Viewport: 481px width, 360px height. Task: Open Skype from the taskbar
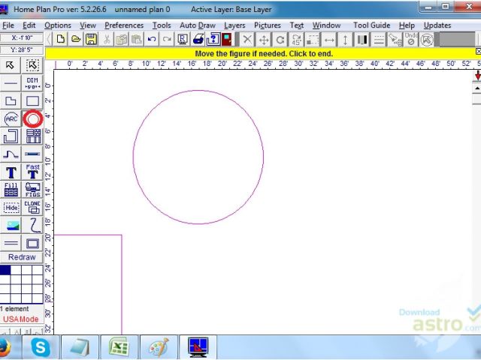click(x=40, y=347)
